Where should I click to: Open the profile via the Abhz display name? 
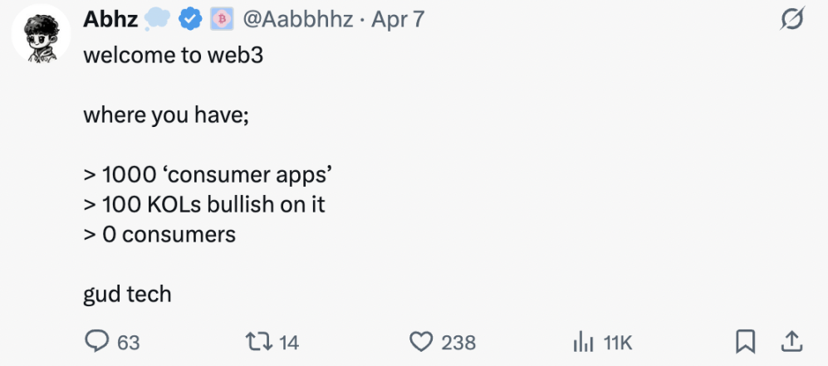coord(110,20)
